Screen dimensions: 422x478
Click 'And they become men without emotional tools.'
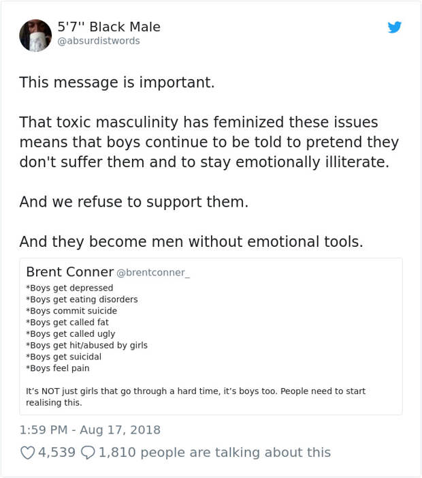(191, 242)
